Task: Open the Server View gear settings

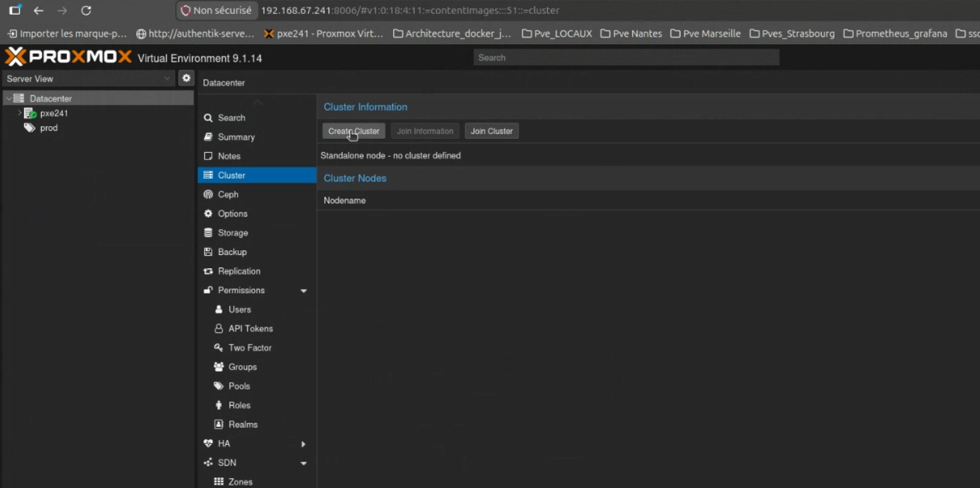Action: (x=187, y=78)
